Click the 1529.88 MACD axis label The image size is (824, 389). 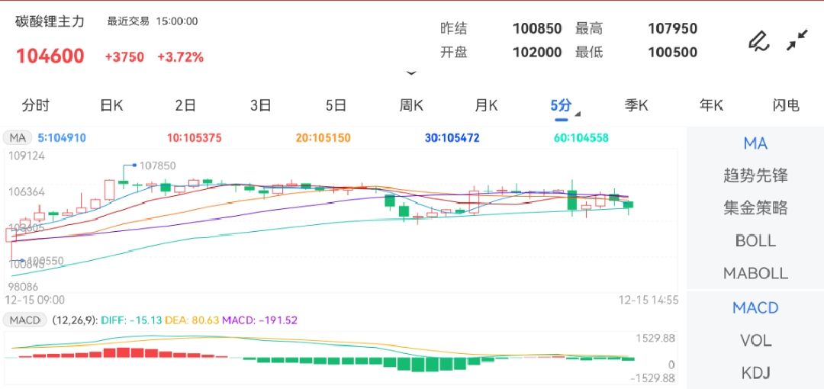pyautogui.click(x=655, y=338)
